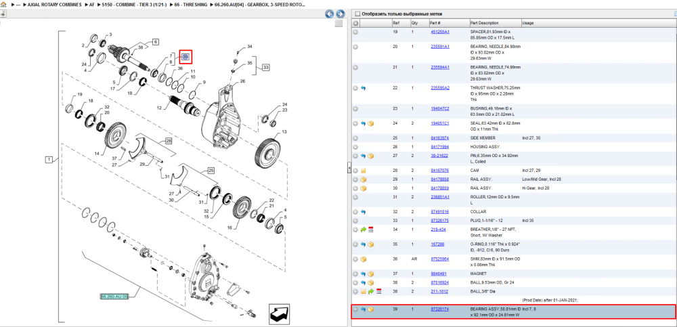The image size is (677, 327).
Task: Click blue arrow on row 37 MAGNET
Action: click(363, 274)
